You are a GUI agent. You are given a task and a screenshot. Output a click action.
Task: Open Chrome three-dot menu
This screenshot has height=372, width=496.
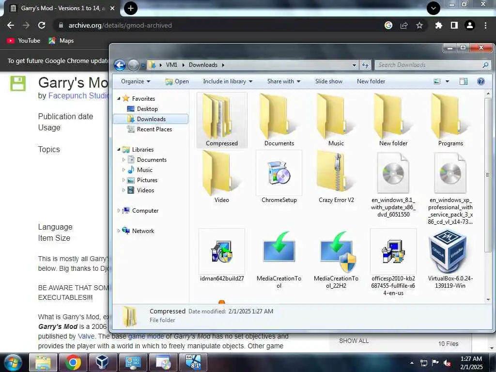[x=485, y=25]
